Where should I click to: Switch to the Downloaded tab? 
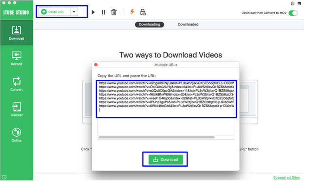click(188, 24)
